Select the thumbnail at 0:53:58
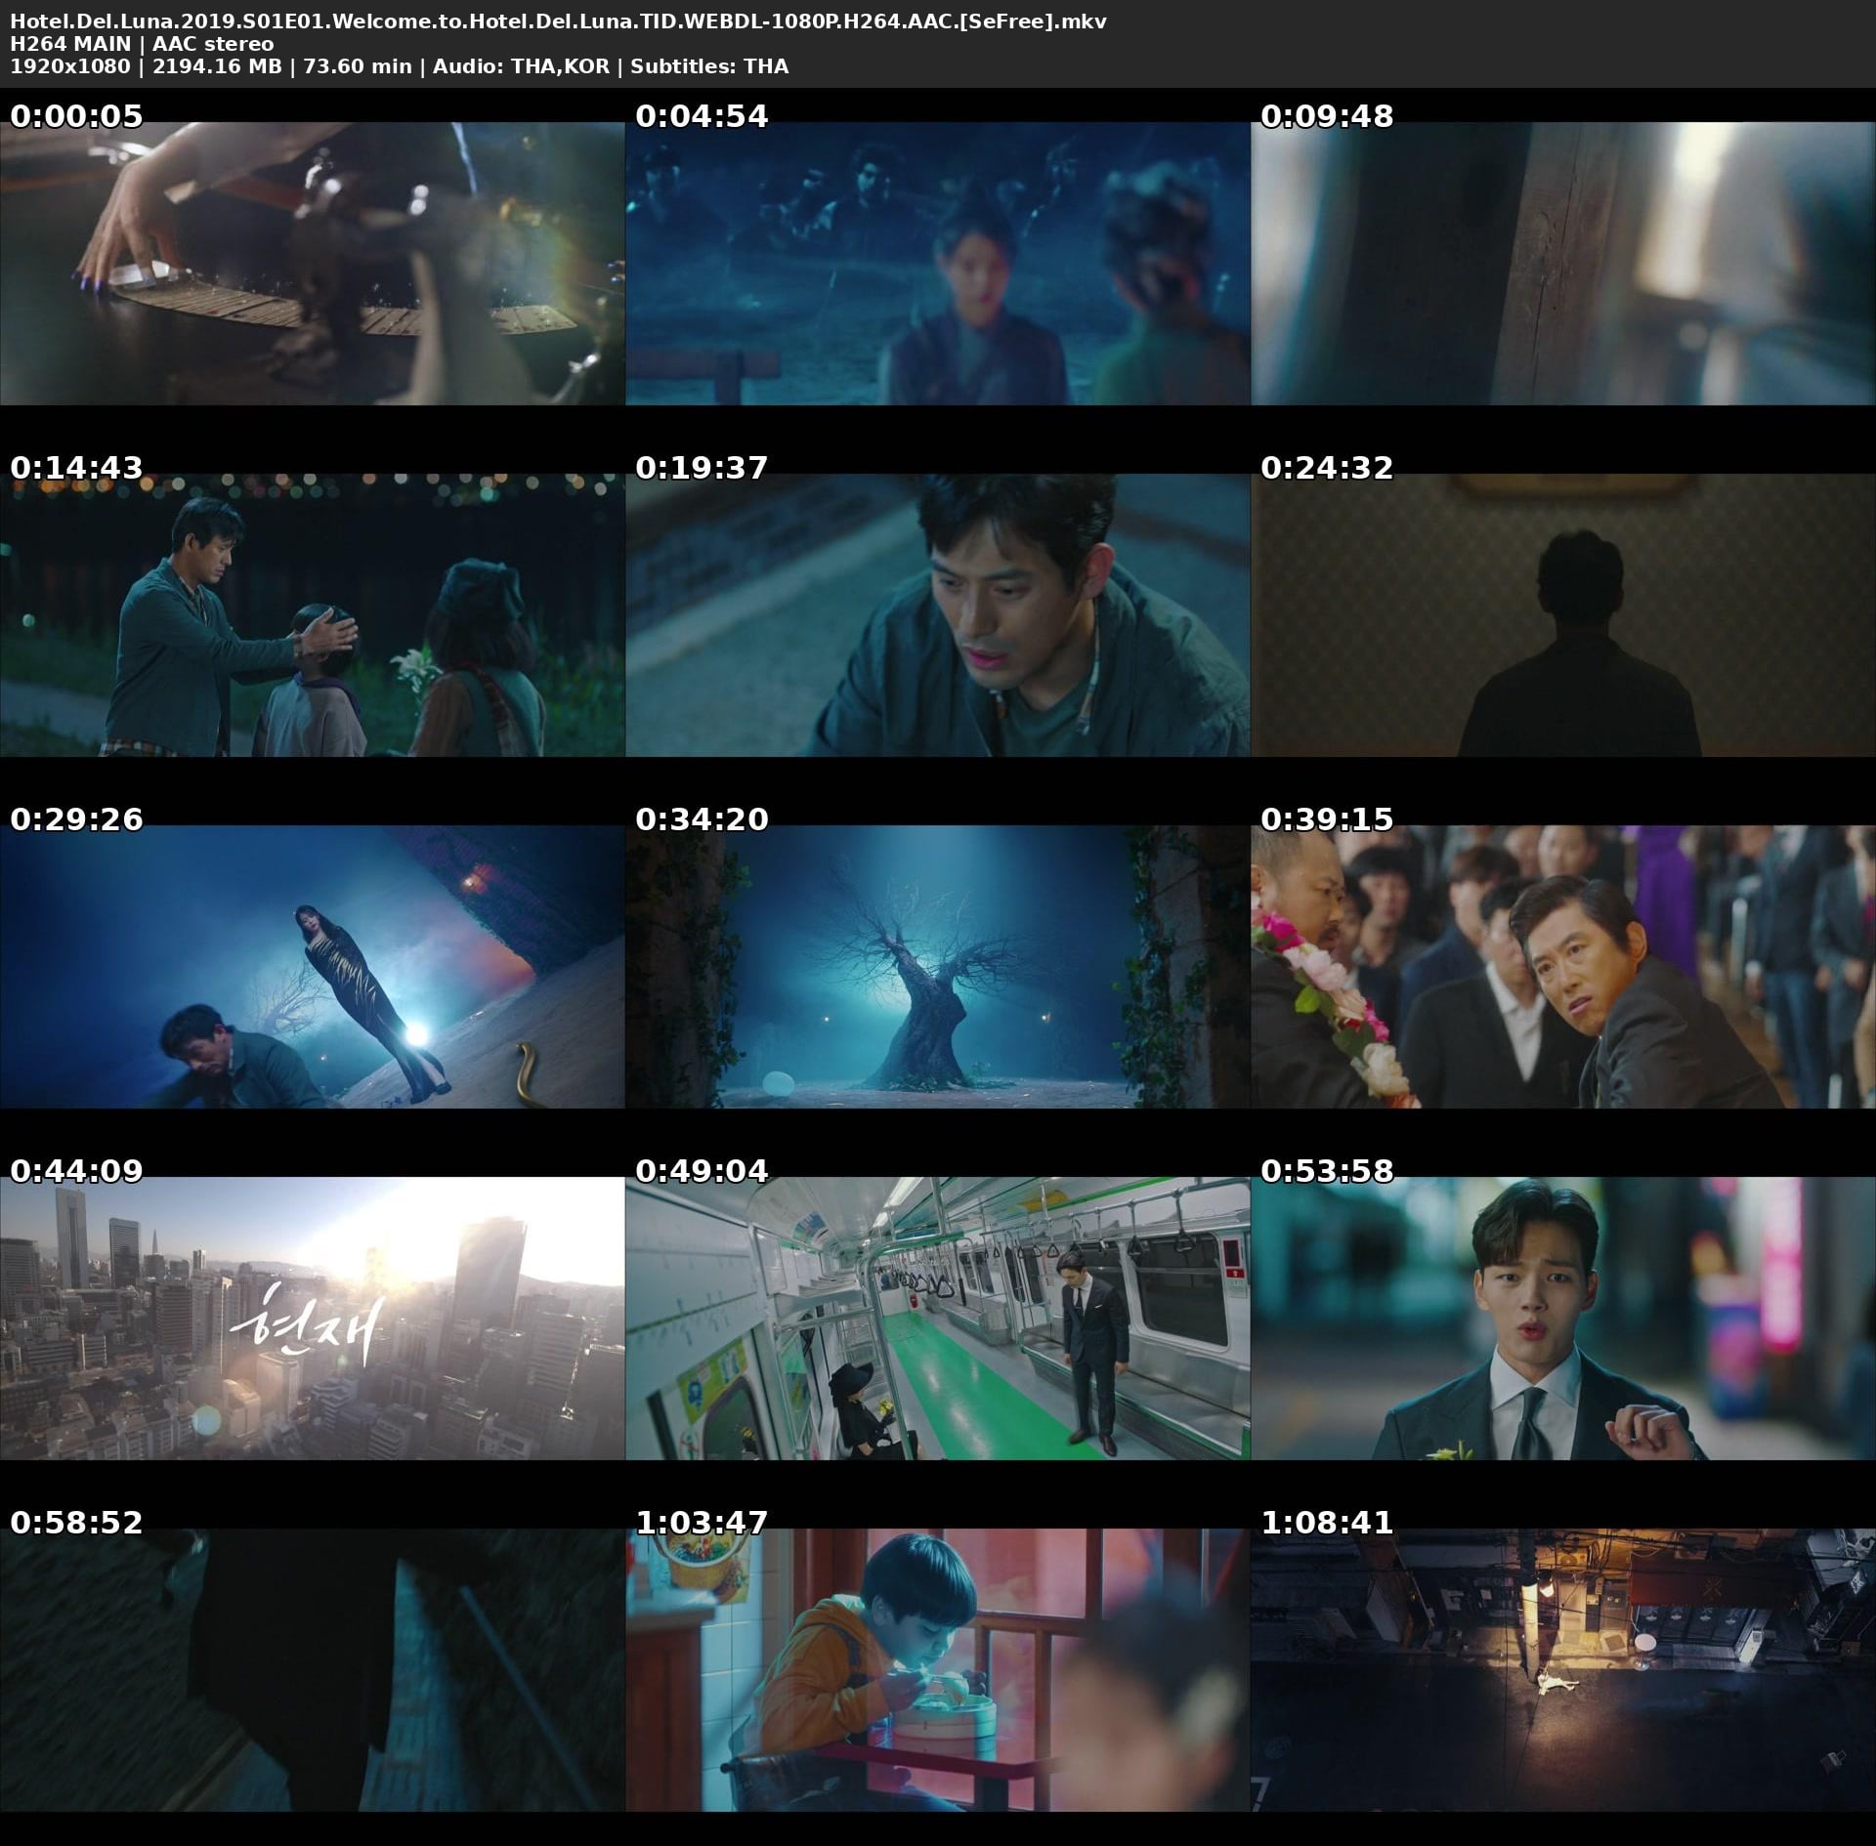This screenshot has height=1846, width=1876. pos(1562,1319)
